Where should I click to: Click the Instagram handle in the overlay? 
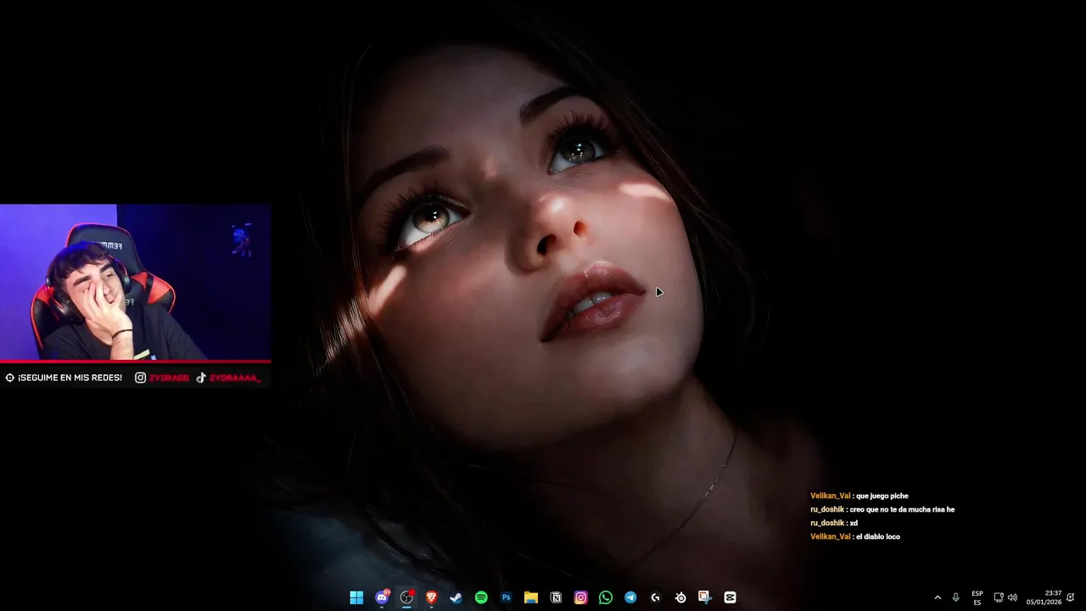[169, 378]
